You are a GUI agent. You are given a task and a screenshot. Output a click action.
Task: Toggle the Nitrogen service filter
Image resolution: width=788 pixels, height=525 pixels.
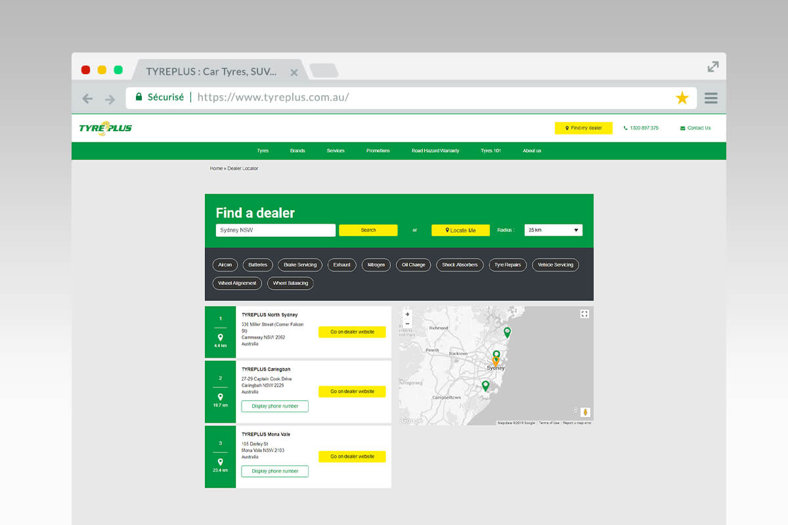pyautogui.click(x=376, y=265)
